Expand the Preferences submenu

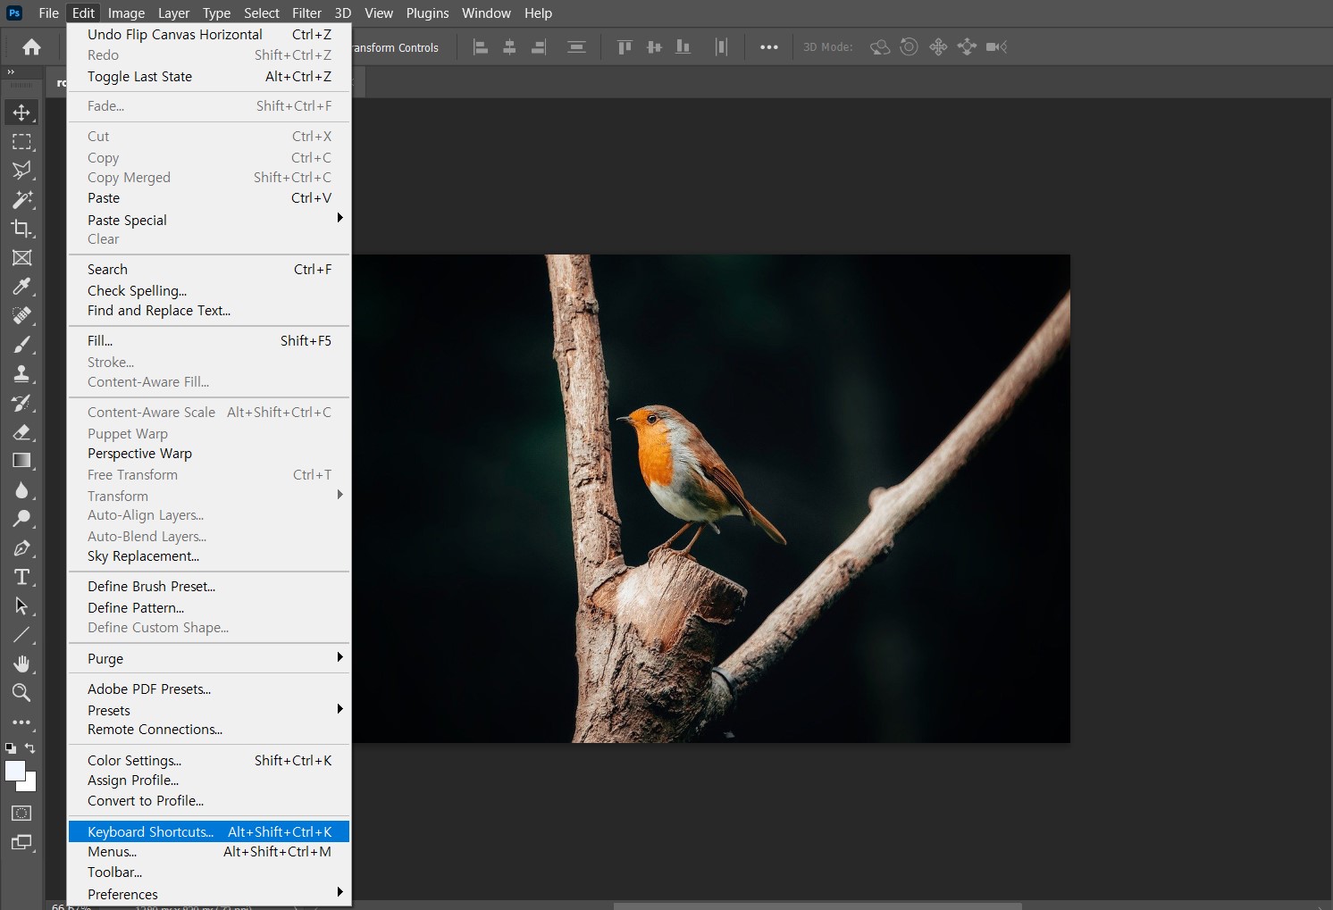209,894
